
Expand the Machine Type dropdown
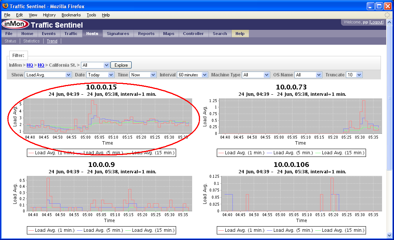click(x=256, y=75)
